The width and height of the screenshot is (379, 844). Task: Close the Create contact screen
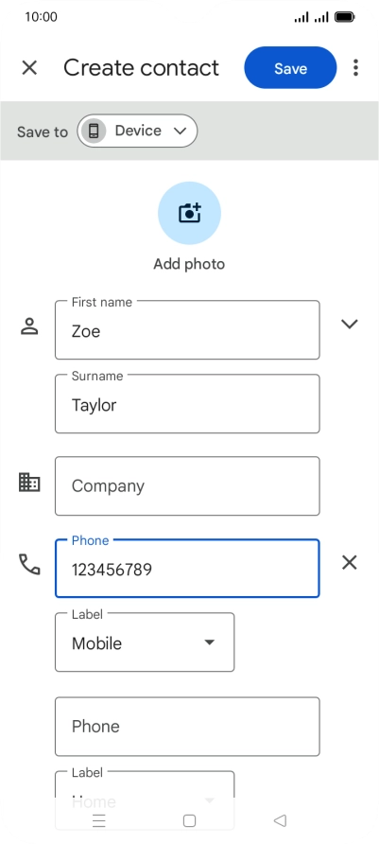point(29,68)
